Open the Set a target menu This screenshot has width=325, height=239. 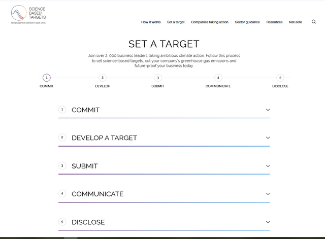tap(176, 22)
